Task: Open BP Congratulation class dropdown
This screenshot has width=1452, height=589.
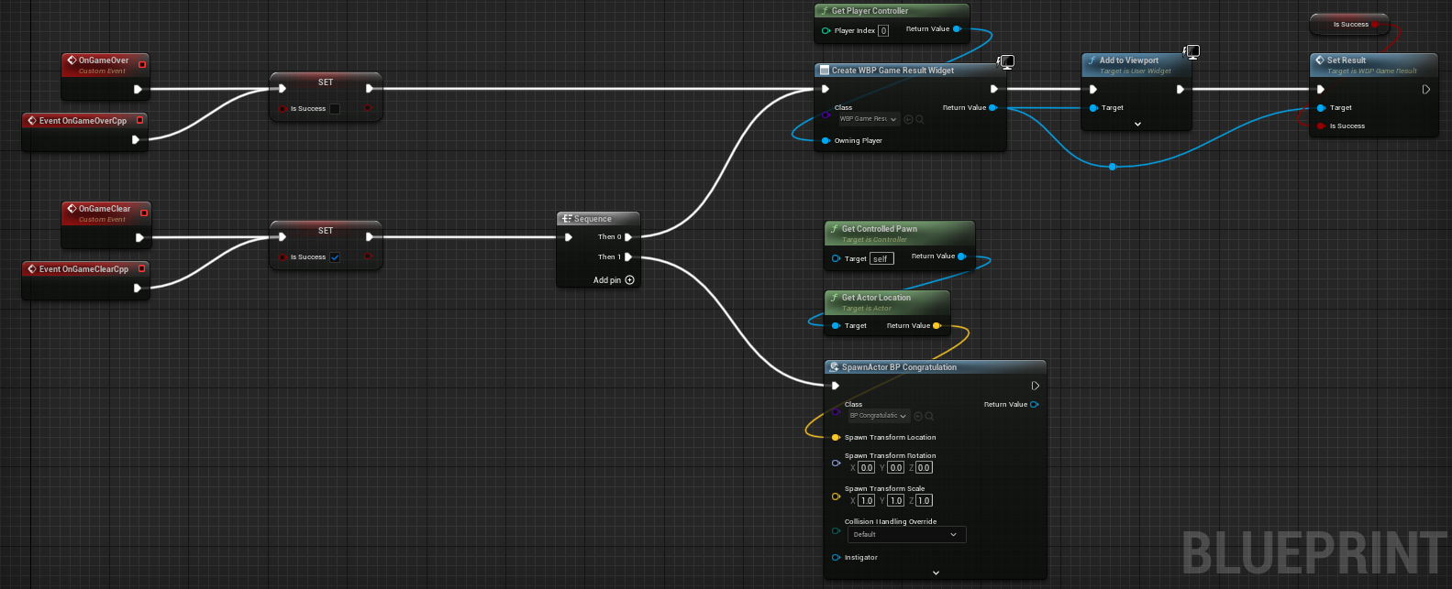Action: point(878,416)
